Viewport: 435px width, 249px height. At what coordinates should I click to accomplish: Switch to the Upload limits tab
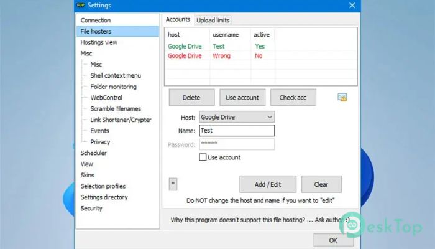(x=213, y=21)
